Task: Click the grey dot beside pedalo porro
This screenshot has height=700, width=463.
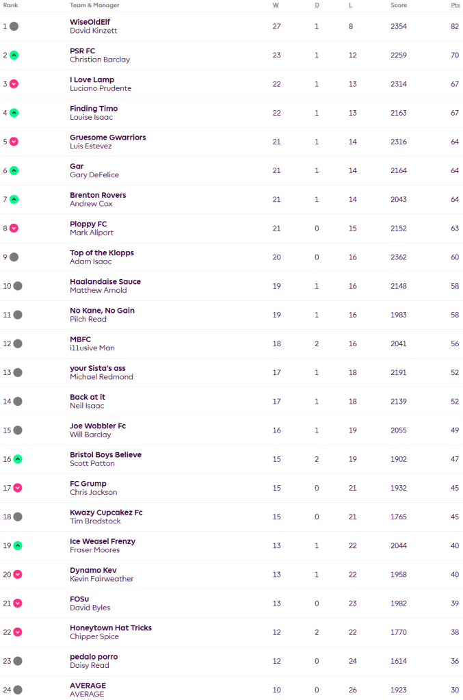Action: coord(18,661)
